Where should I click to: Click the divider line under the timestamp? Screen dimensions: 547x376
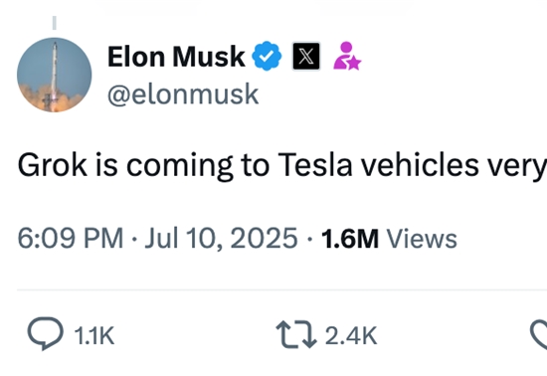pos(281,289)
